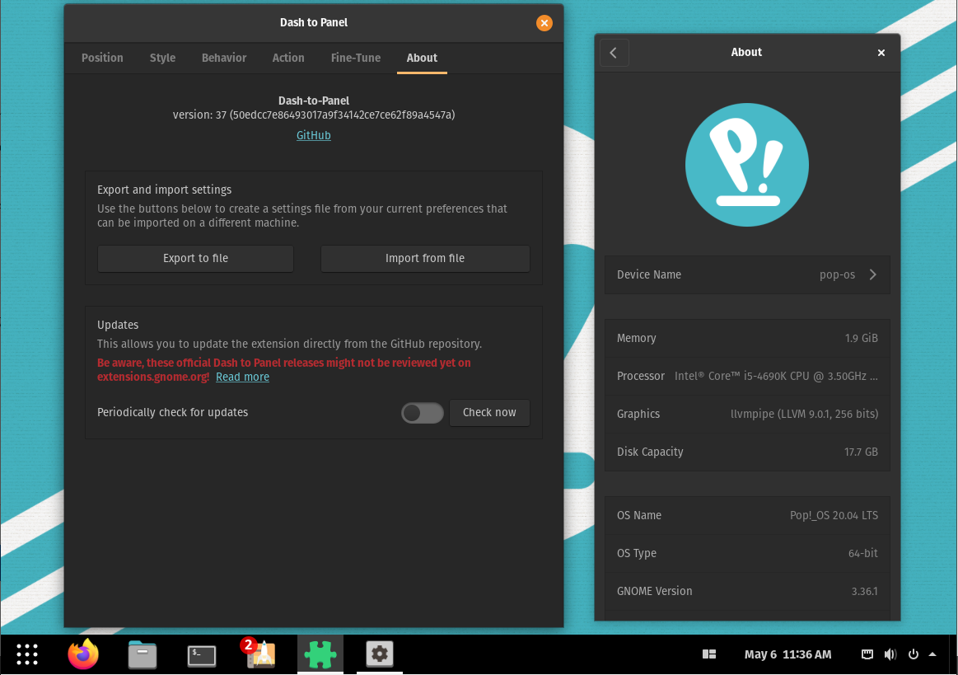This screenshot has height=675, width=958.
Task: Switch to the Behavior tab
Action: click(223, 58)
